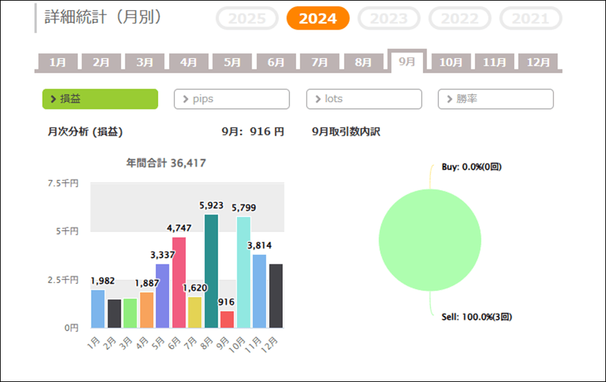This screenshot has height=382, width=606.
Task: Click the cyan 10月 bar showing 5,799
Action: [x=243, y=272]
